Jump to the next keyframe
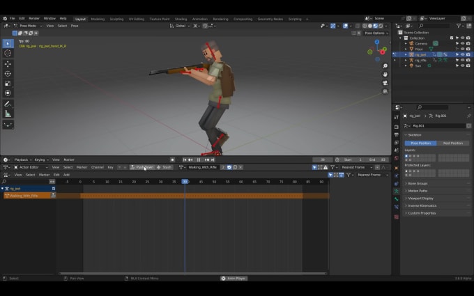Image resolution: width=474 pixels, height=296 pixels. point(207,159)
